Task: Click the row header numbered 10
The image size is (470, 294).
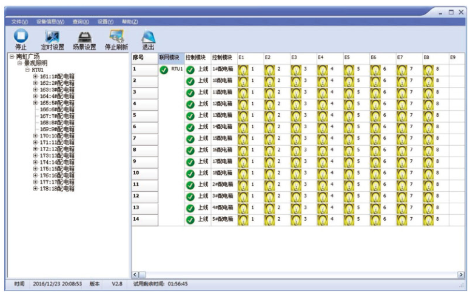Action: 144,173
